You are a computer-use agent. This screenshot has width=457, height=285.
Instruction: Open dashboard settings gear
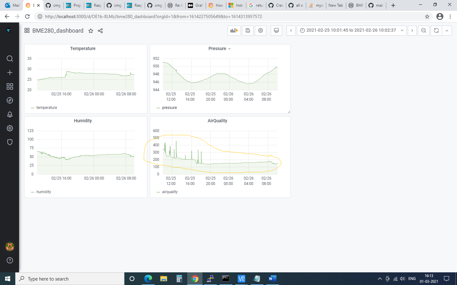261,31
